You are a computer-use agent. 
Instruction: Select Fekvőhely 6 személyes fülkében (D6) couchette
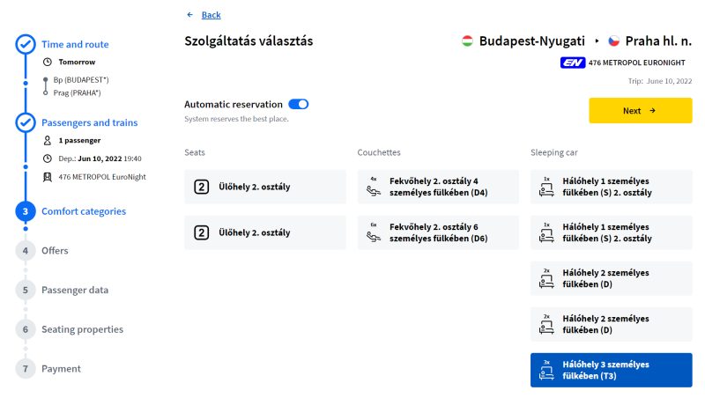coord(438,232)
